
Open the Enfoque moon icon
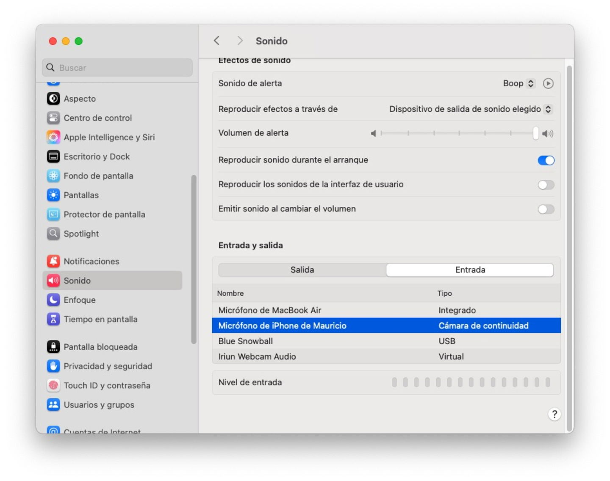(53, 300)
